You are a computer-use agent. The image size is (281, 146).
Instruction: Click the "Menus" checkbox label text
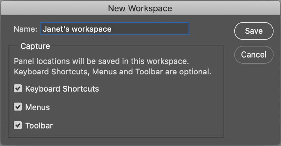tap(38, 107)
